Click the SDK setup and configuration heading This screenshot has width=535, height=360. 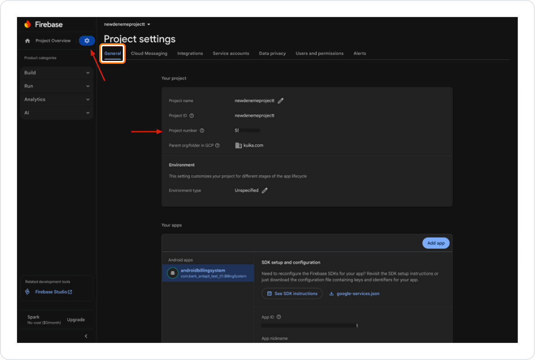291,262
